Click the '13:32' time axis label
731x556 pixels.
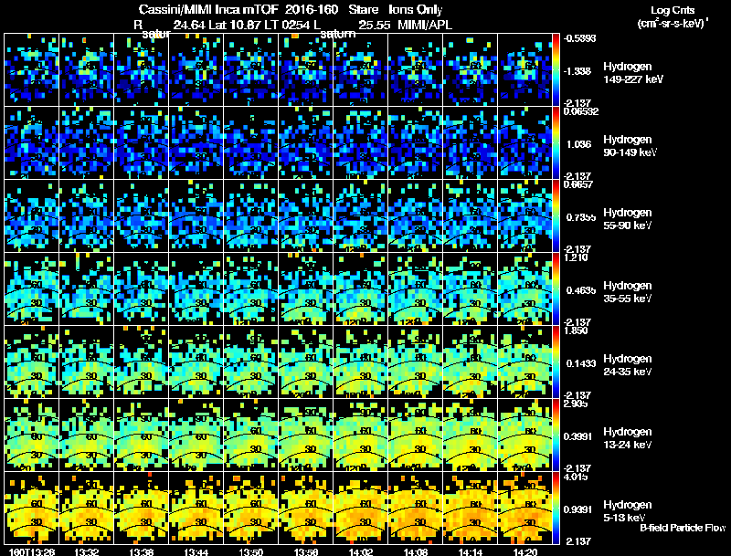[87, 551]
